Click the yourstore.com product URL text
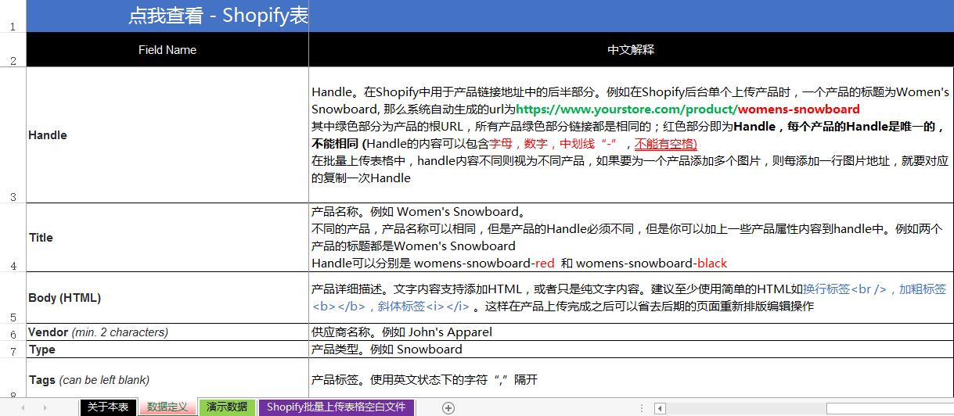This screenshot has width=954, height=416. coord(688,109)
